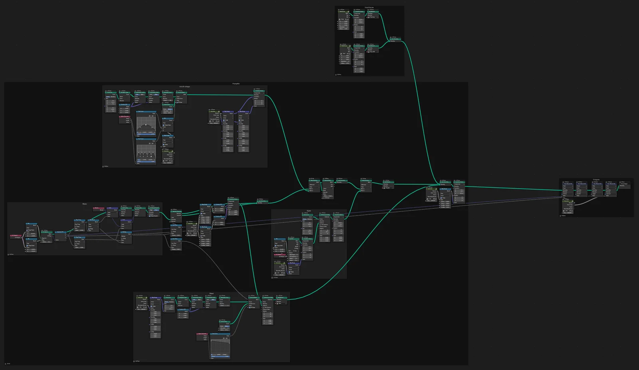Select Direction mode on mouth shape Curve Line node
The width and height of the screenshot is (639, 370).
pos(113,97)
